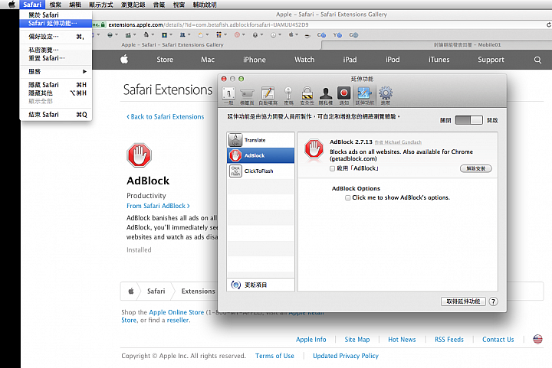Click the large AdBlock stop-hand icon on webpage
Image resolution: width=552 pixels, height=368 pixels.
pos(139,155)
